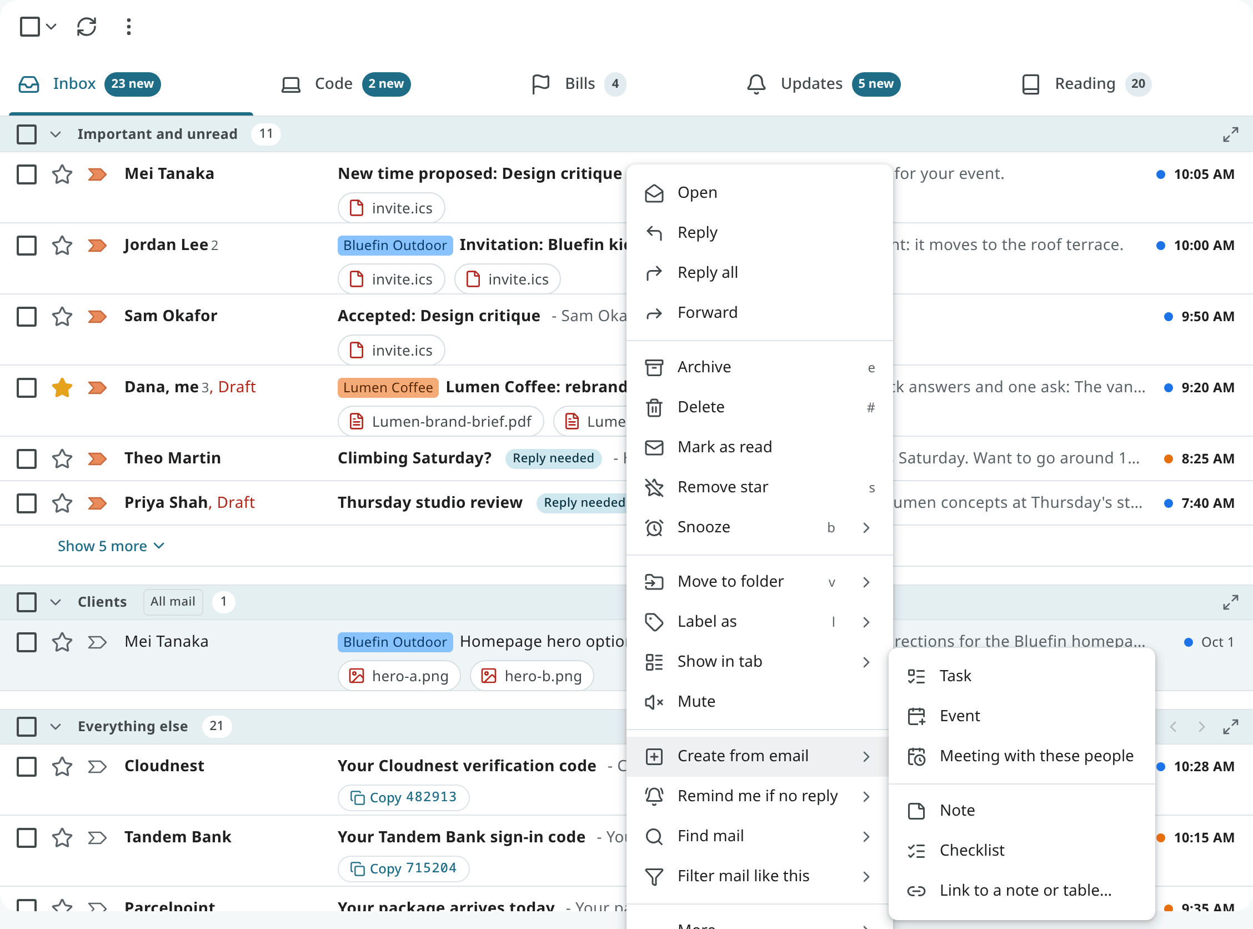The height and width of the screenshot is (929, 1253).
Task: Open the Lumen-brand-brief.pdf attachment
Action: click(440, 422)
